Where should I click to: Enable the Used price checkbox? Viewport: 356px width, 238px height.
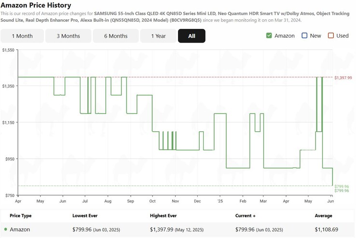pos(331,36)
